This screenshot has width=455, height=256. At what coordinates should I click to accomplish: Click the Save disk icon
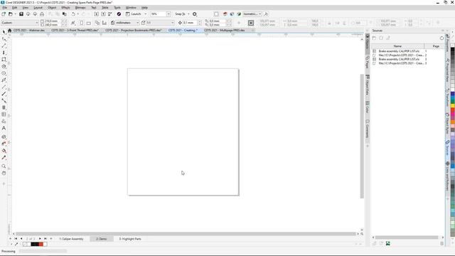point(21,14)
